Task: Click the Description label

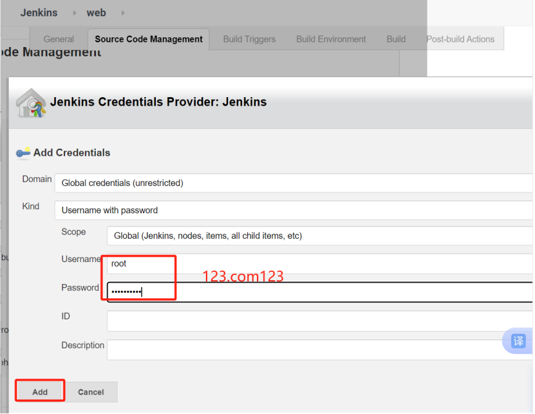Action: tap(82, 345)
